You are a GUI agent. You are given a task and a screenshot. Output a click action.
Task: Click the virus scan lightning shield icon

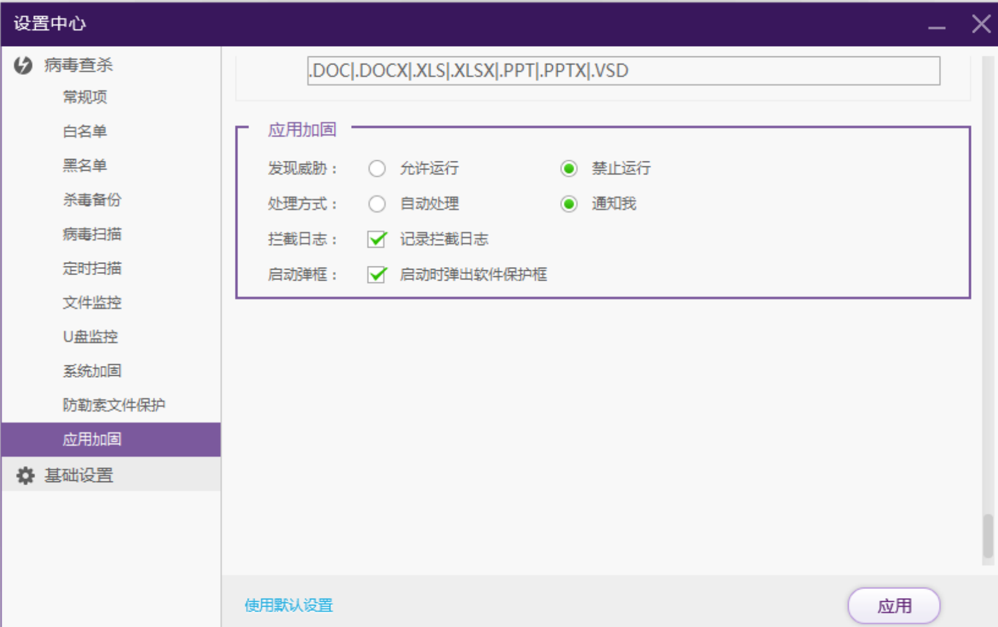[23, 65]
